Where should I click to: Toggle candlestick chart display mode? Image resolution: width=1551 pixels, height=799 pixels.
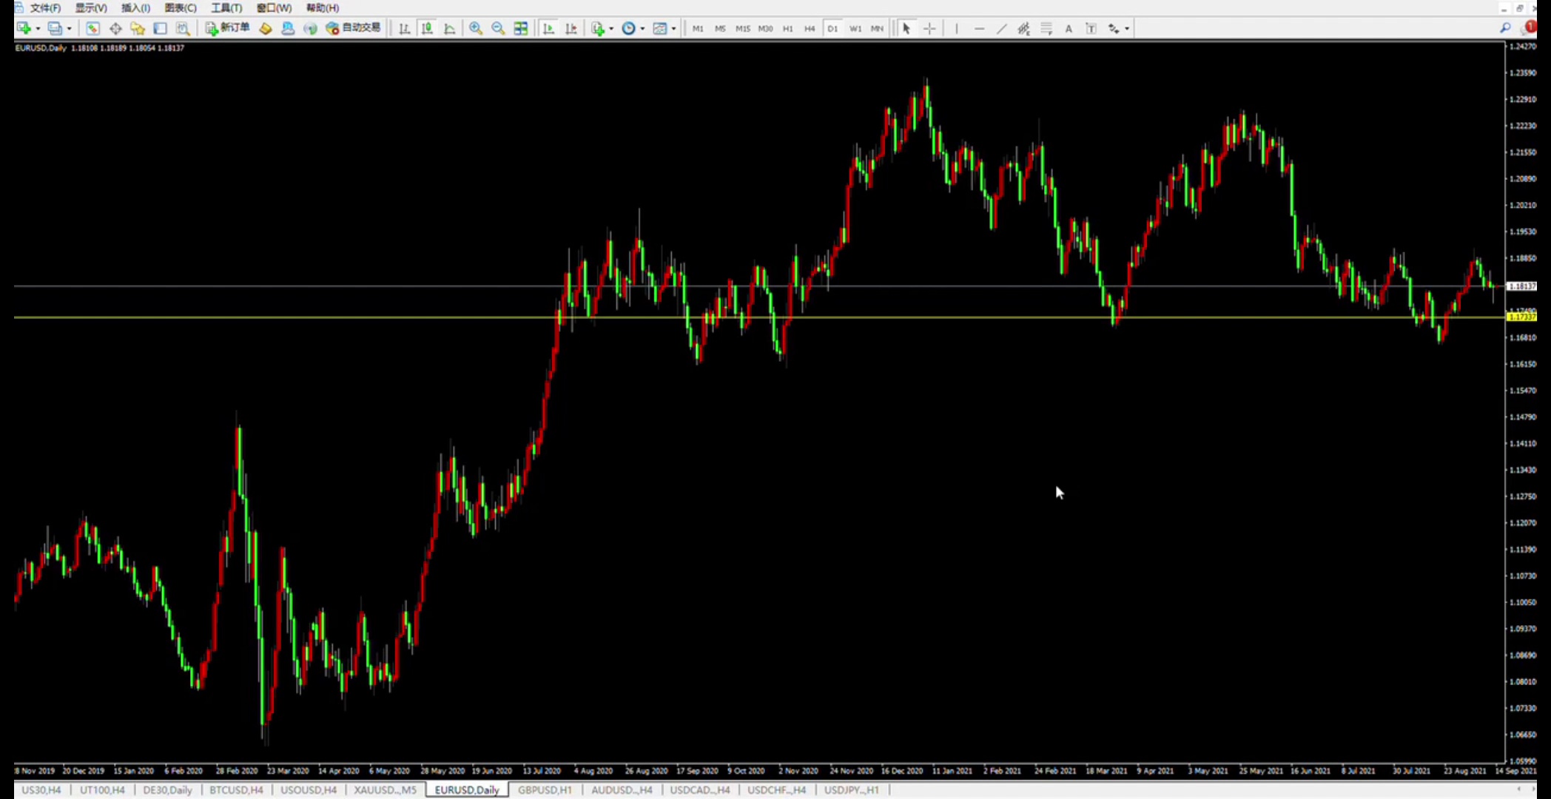point(427,28)
